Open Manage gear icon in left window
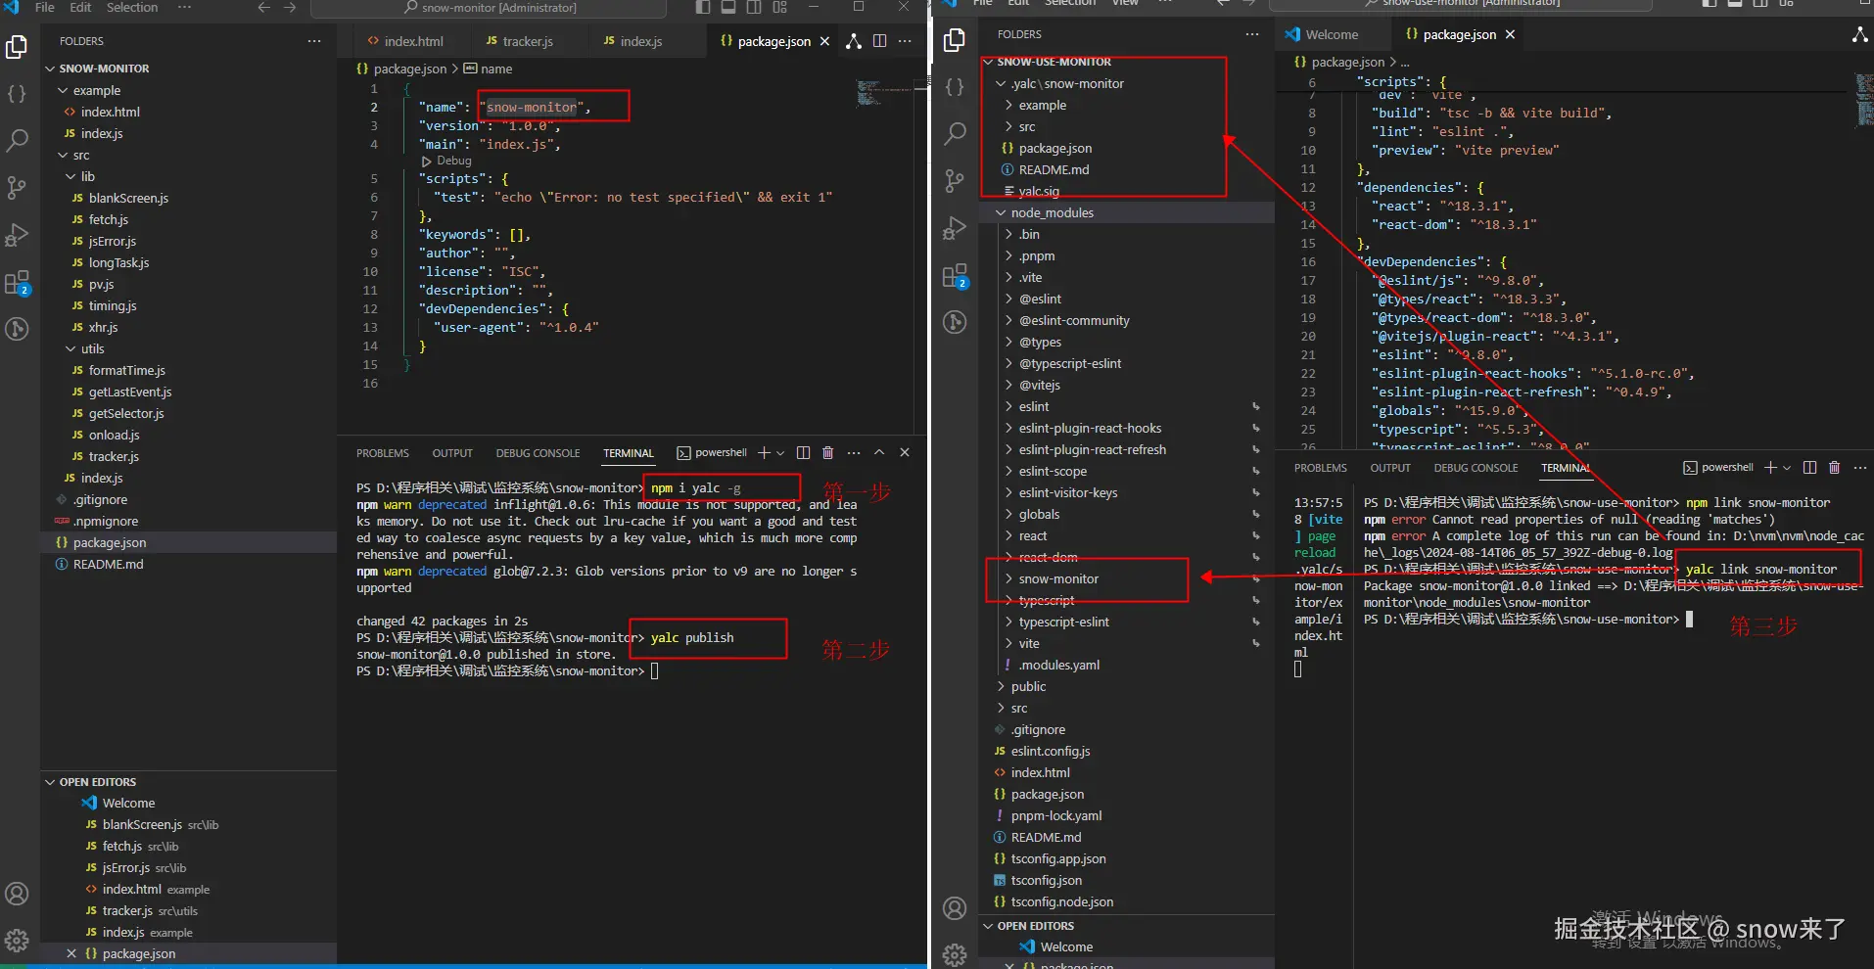This screenshot has height=969, width=1874. pos(17,941)
